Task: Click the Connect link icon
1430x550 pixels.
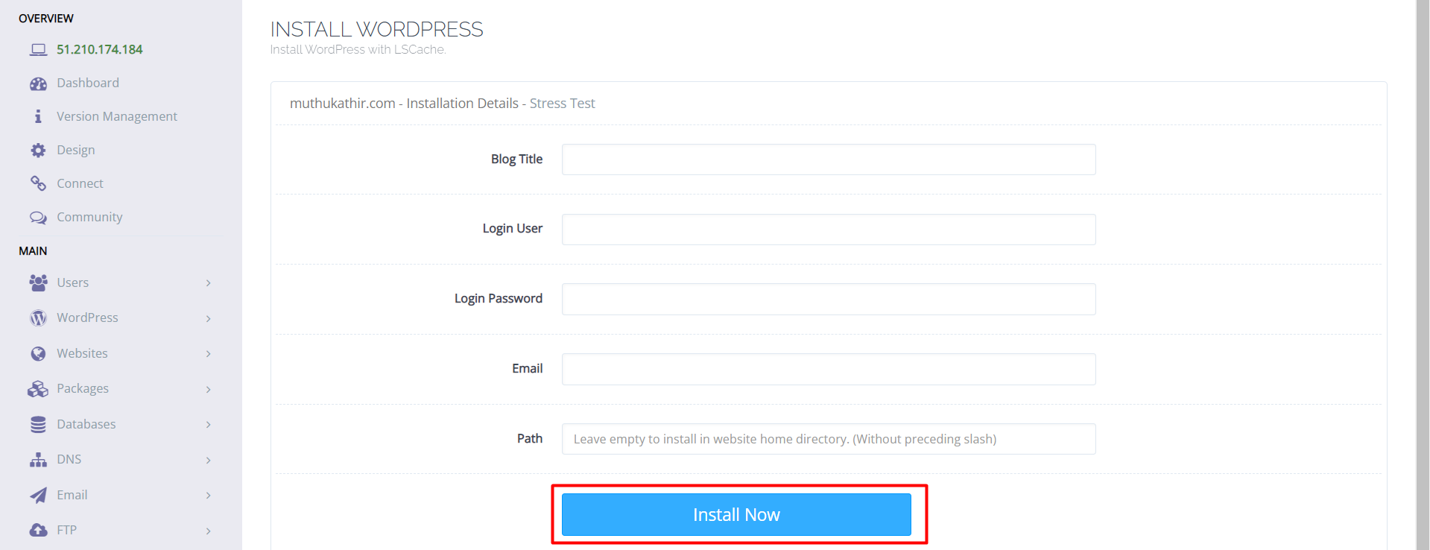Action: 38,183
